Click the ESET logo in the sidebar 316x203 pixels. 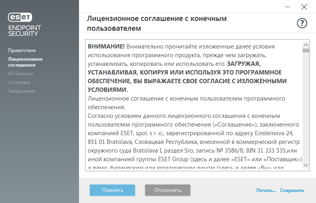(20, 17)
